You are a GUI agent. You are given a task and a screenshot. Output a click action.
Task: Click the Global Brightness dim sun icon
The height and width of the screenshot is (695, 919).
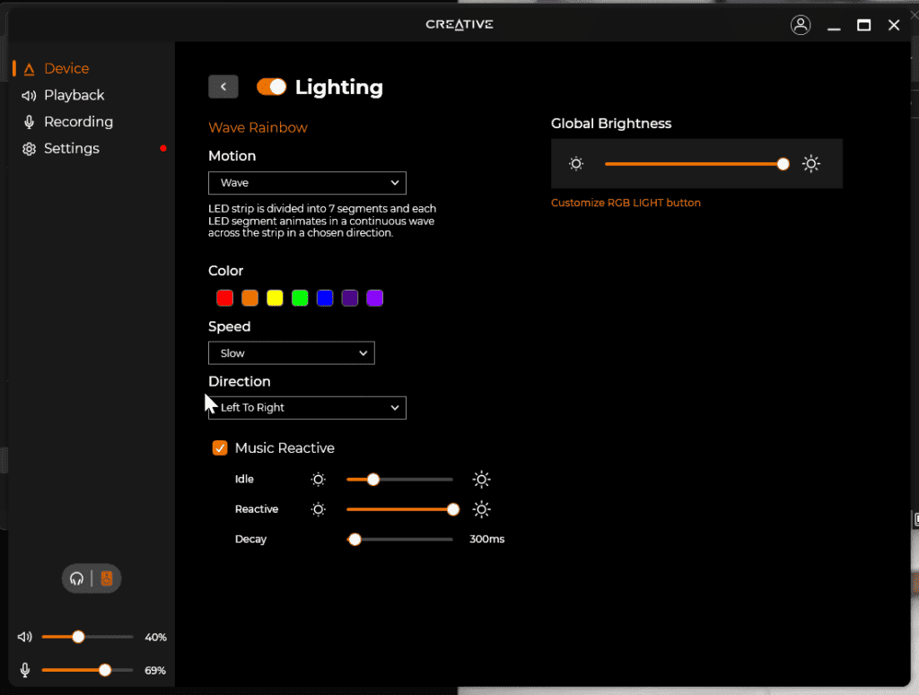pos(576,163)
